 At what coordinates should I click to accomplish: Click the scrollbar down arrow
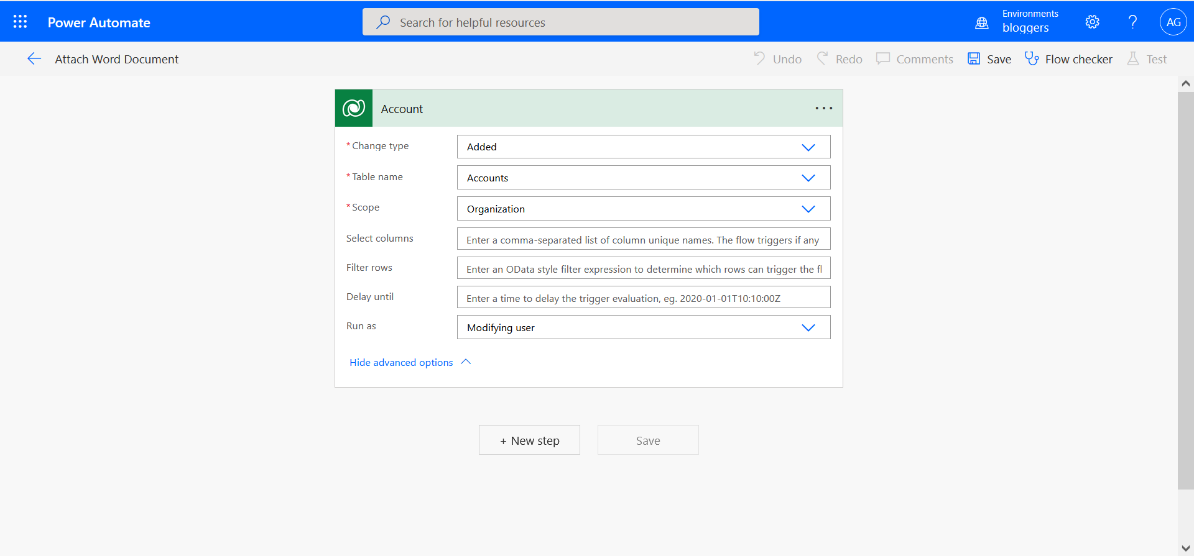coord(1185,548)
